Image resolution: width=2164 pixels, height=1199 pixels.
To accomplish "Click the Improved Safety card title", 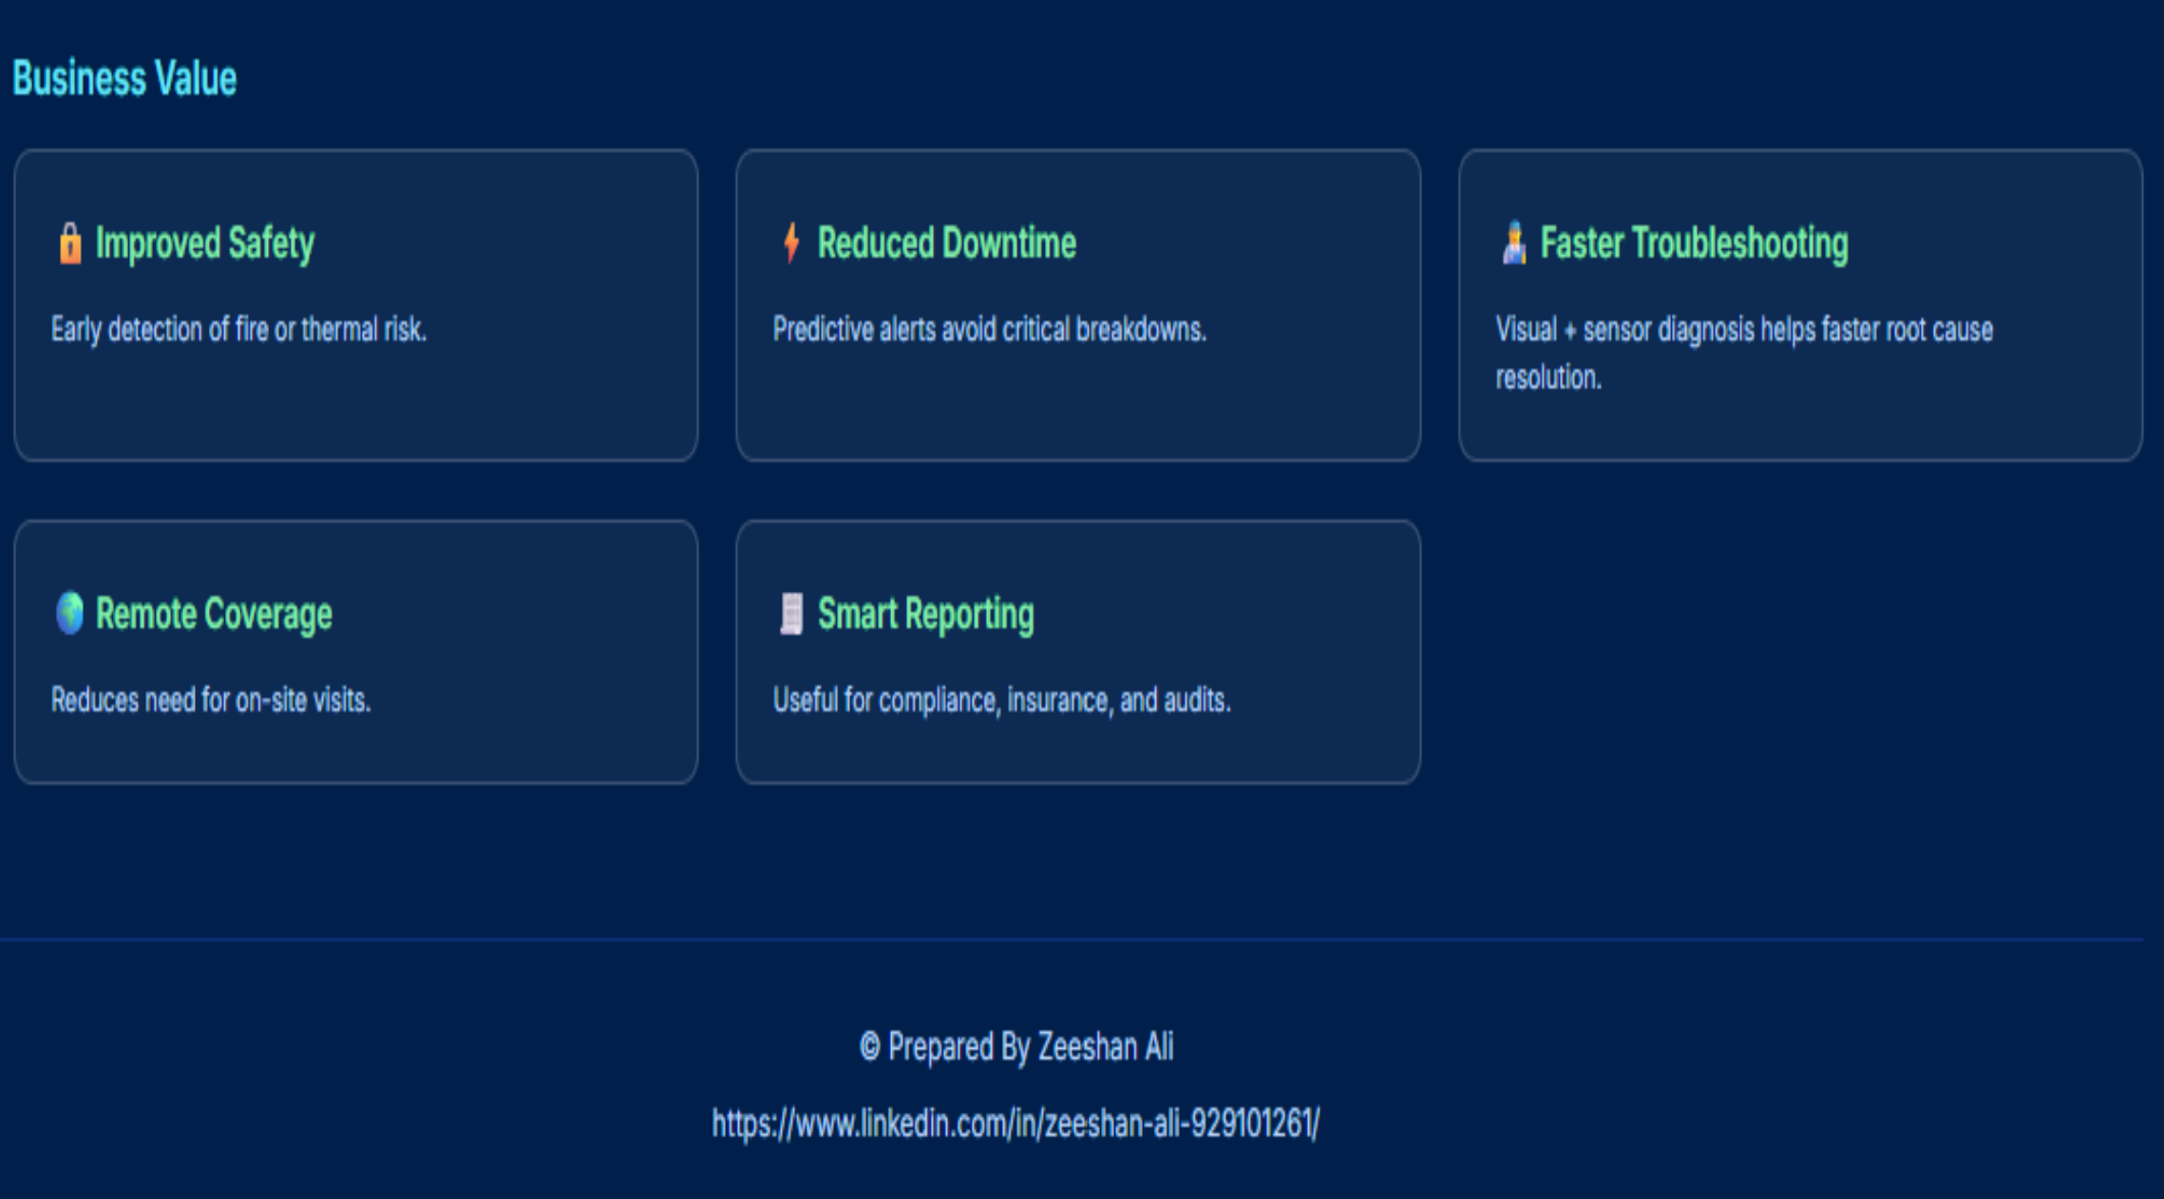I will point(205,244).
